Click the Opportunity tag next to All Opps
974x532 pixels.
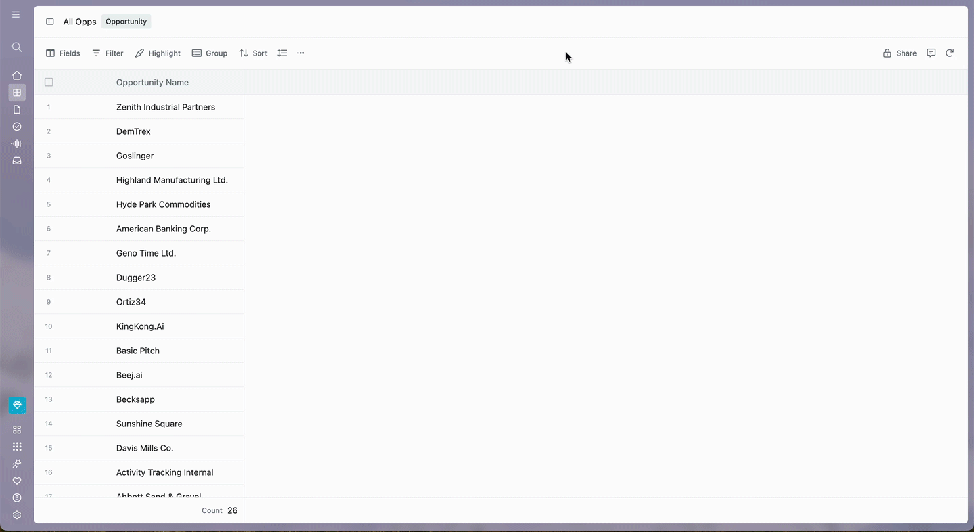pos(126,22)
